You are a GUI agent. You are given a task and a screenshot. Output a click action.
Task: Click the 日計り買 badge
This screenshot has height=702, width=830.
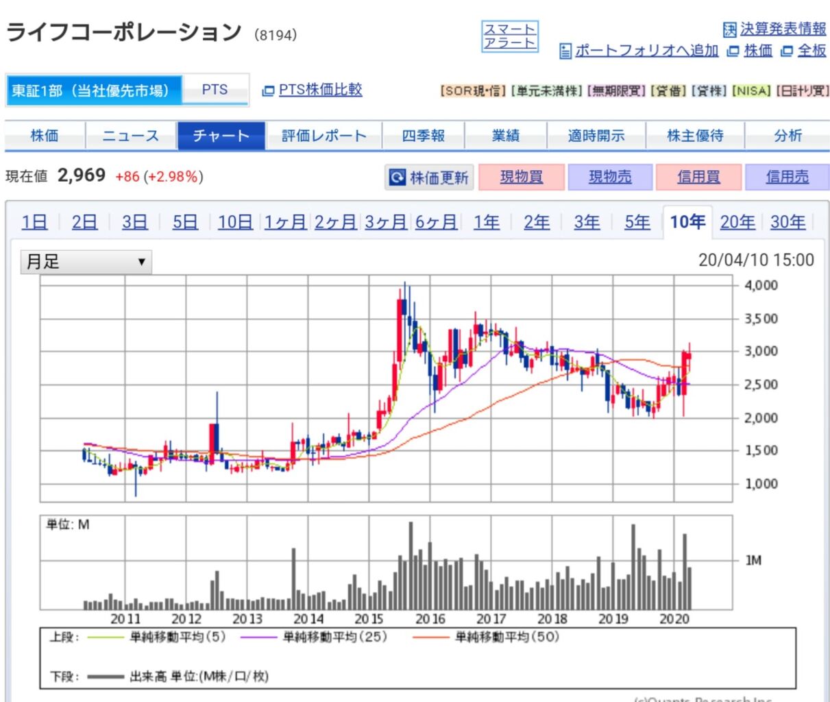[803, 90]
